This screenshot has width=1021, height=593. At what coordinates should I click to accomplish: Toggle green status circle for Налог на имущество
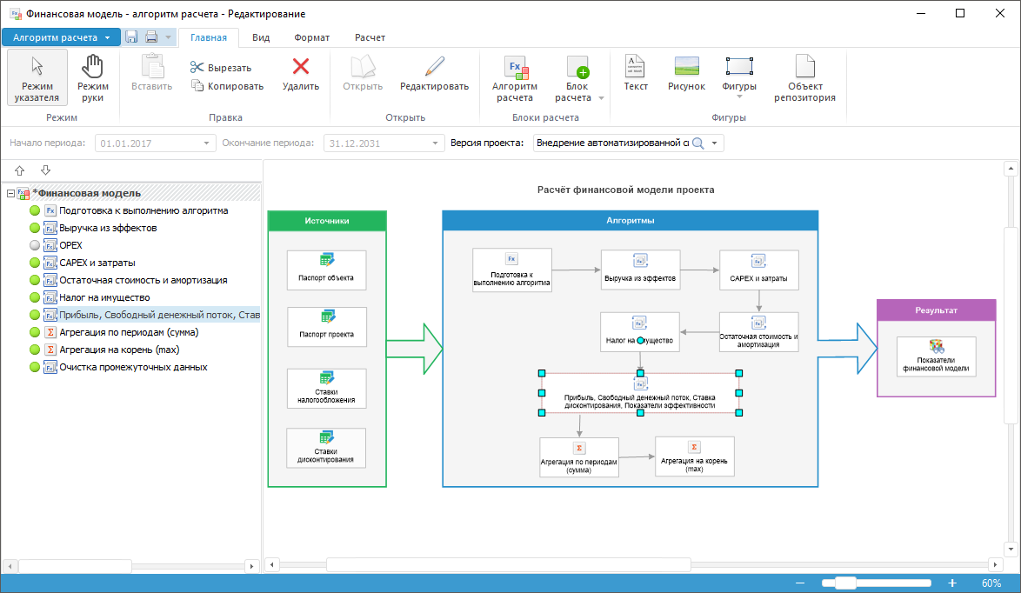tap(35, 297)
